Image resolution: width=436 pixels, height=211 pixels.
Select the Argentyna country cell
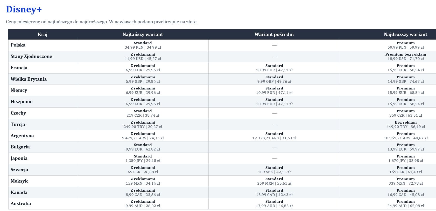pyautogui.click(x=43, y=136)
